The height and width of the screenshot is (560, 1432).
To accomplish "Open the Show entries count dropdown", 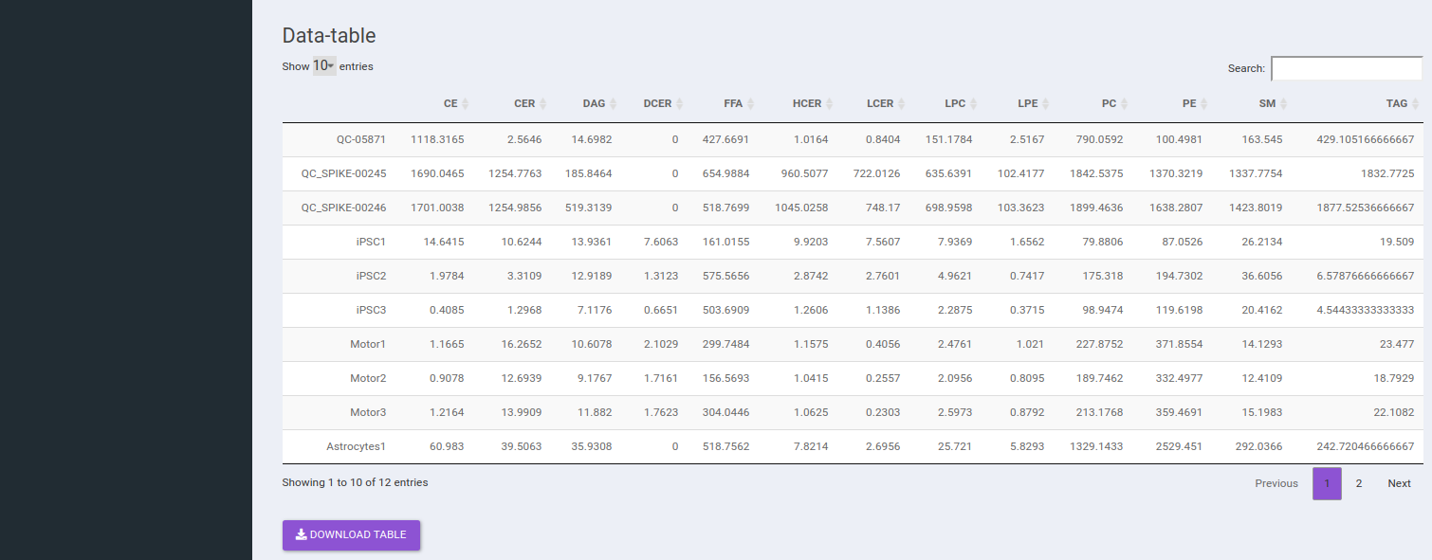I will pyautogui.click(x=324, y=66).
